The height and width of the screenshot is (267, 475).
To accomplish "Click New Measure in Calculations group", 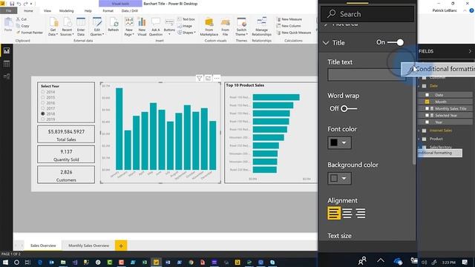I will click(x=289, y=19).
